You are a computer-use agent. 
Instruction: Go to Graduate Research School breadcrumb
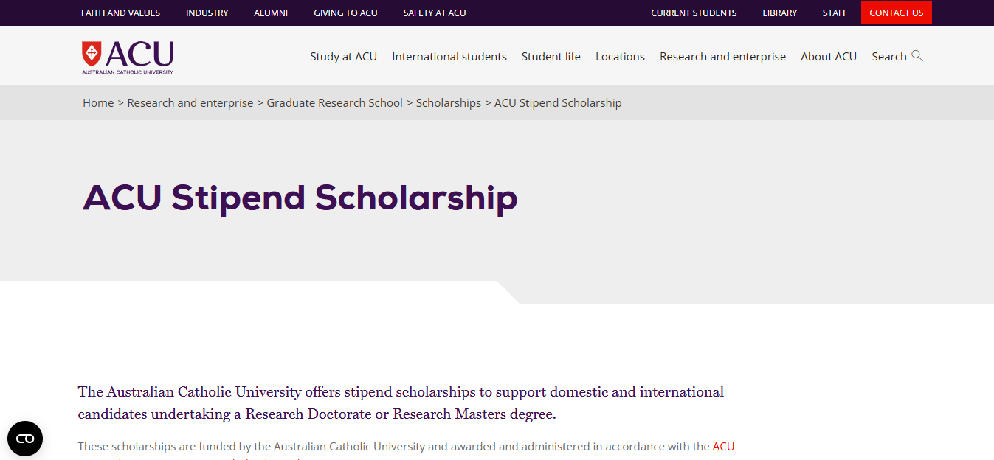335,103
